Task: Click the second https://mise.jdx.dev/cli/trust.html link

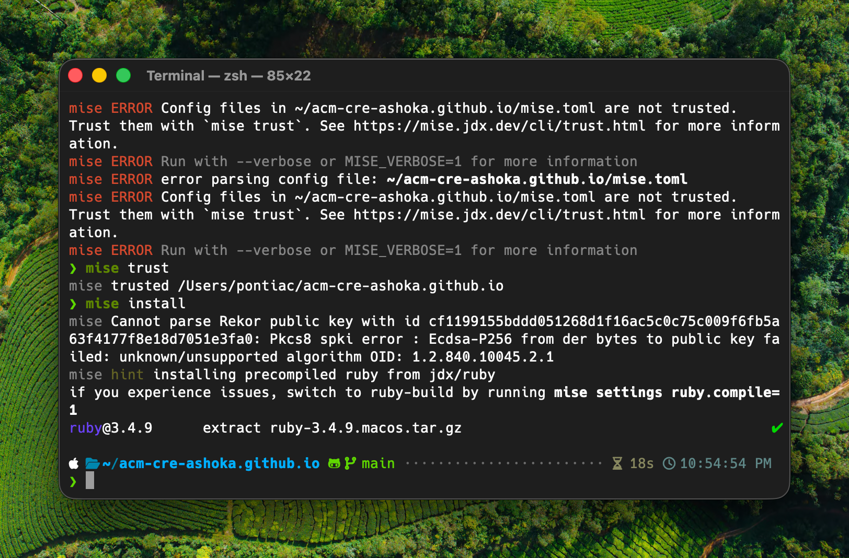Action: pos(499,215)
